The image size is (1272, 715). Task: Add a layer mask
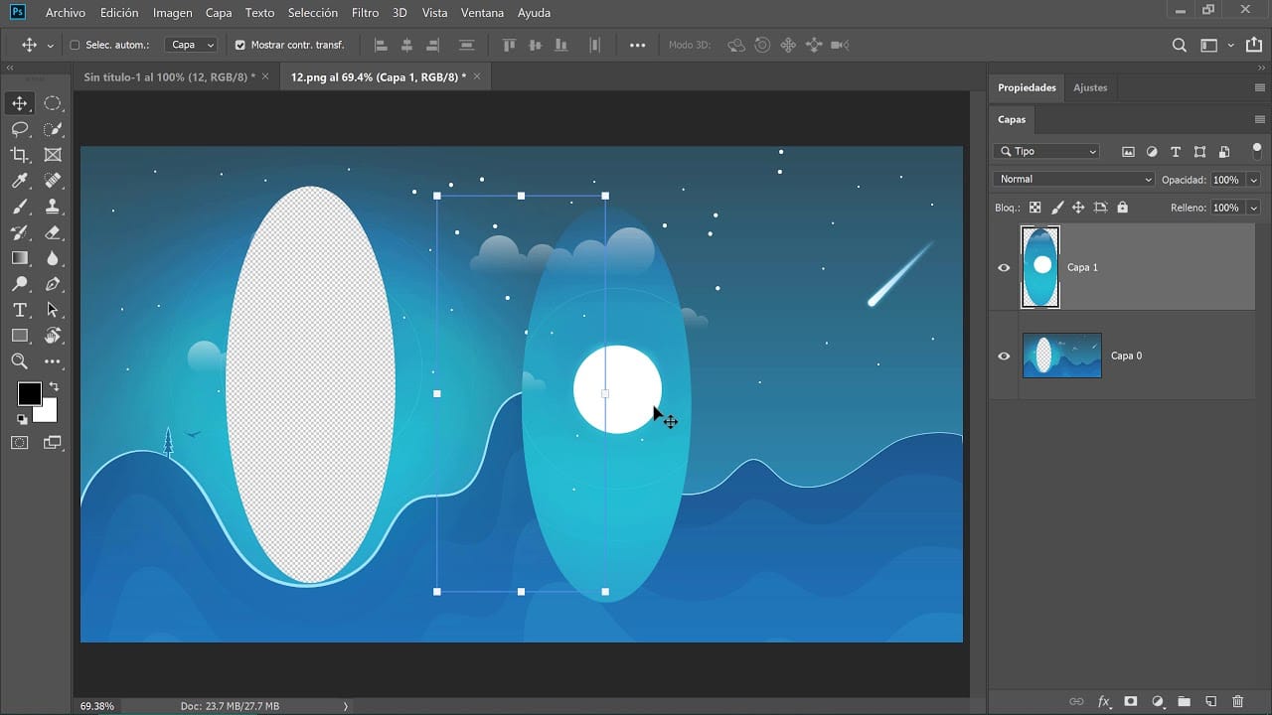pyautogui.click(x=1130, y=702)
